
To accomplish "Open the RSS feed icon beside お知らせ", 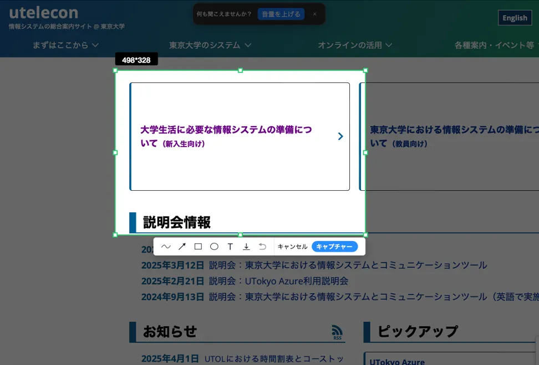I will pos(337,332).
